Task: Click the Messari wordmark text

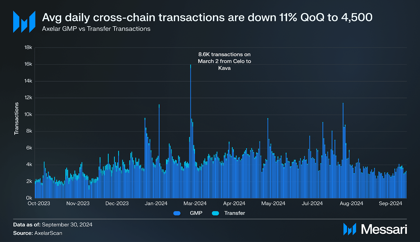Action: point(384,229)
